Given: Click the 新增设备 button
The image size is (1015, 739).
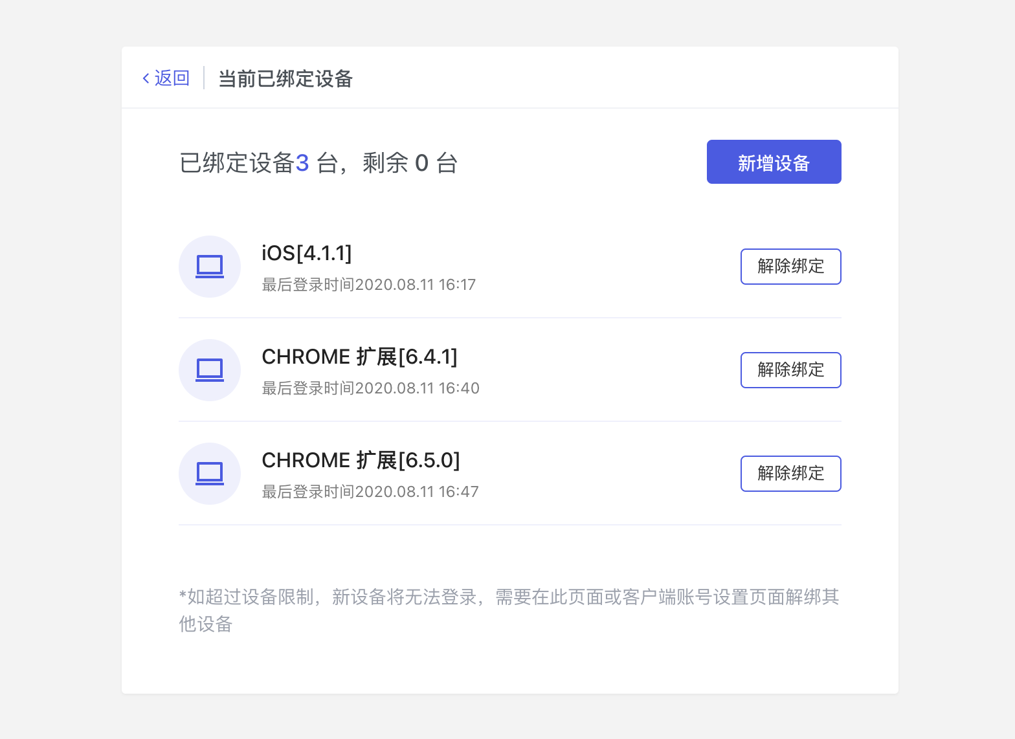Looking at the screenshot, I should 774,162.
